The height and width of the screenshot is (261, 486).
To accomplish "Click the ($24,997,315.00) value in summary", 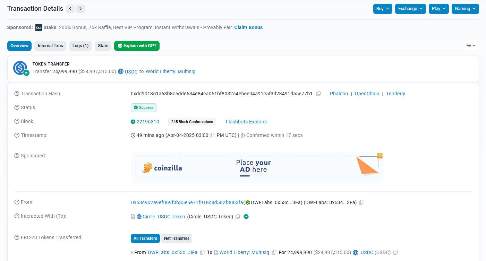I will (97, 71).
